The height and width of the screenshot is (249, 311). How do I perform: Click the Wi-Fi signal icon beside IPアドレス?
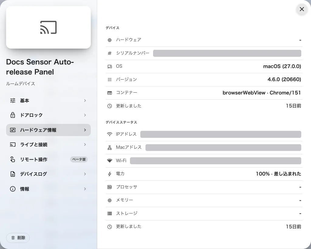coord(109,134)
